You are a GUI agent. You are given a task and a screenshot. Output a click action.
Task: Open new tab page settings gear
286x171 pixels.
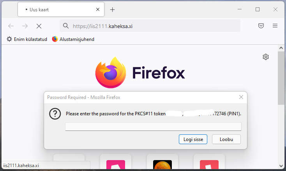[266, 57]
